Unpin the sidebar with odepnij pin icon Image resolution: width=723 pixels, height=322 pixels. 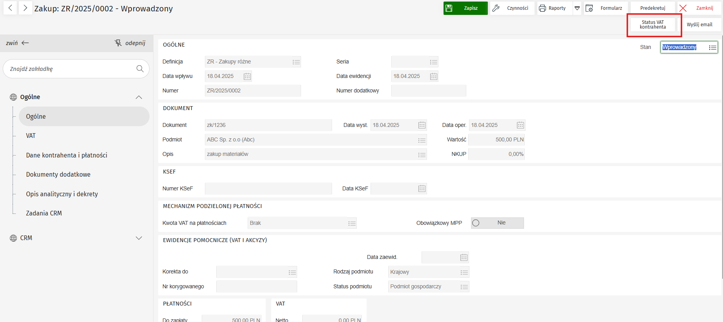(x=118, y=43)
